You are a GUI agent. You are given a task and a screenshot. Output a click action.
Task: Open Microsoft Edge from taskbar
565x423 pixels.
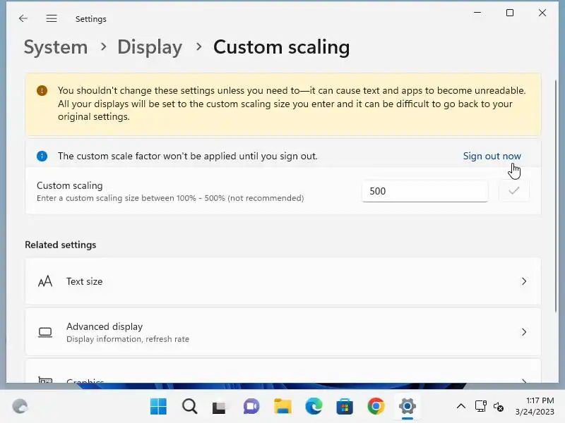point(314,406)
